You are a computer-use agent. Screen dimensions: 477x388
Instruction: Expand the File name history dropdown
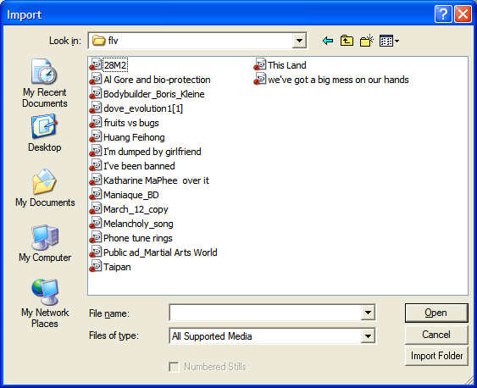point(368,313)
